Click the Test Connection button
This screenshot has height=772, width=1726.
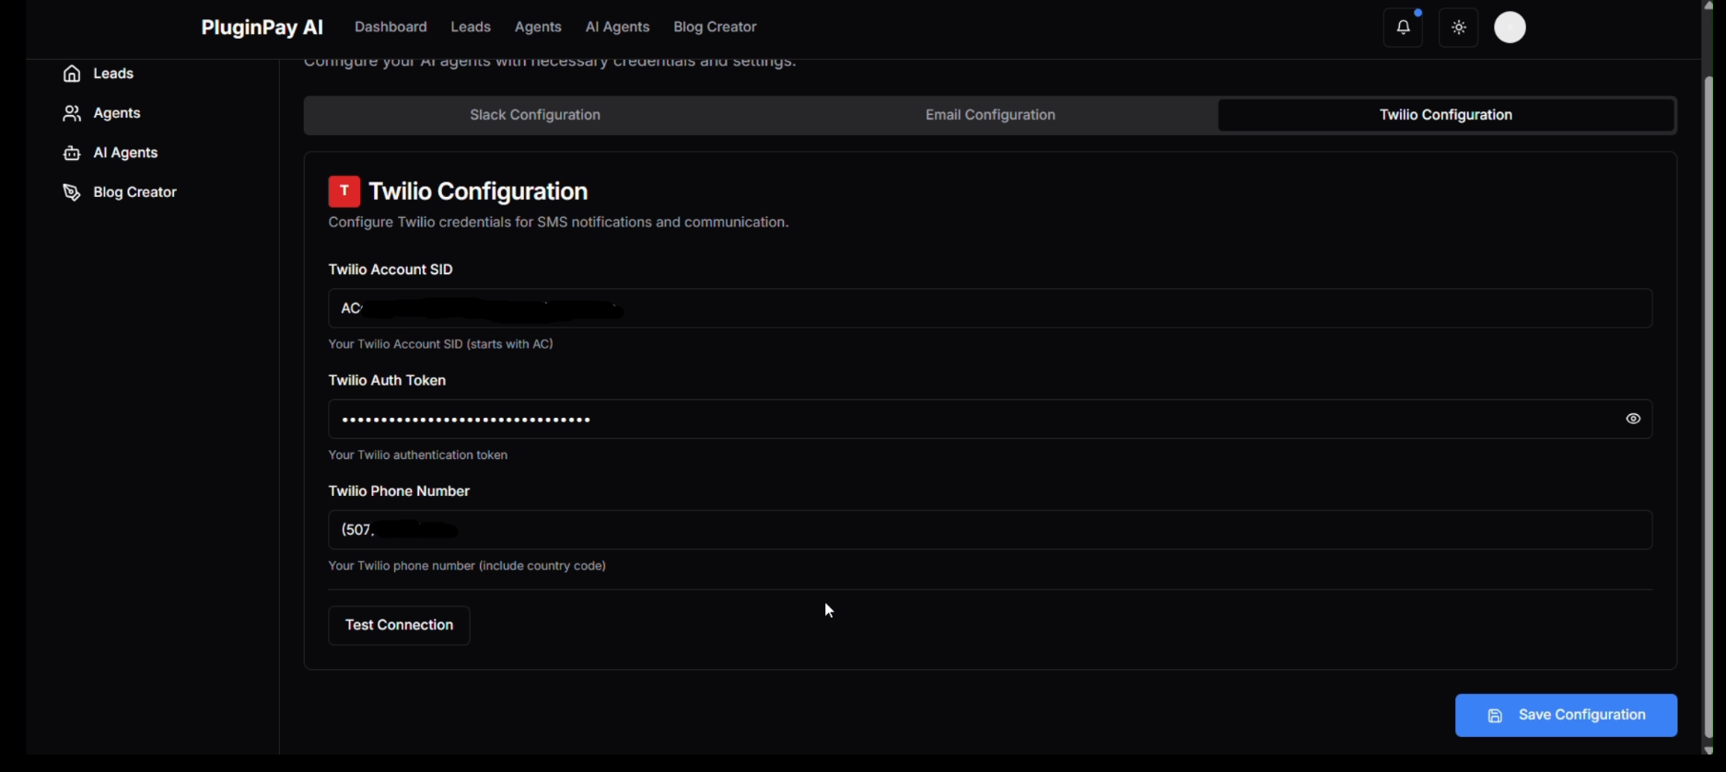coord(400,626)
